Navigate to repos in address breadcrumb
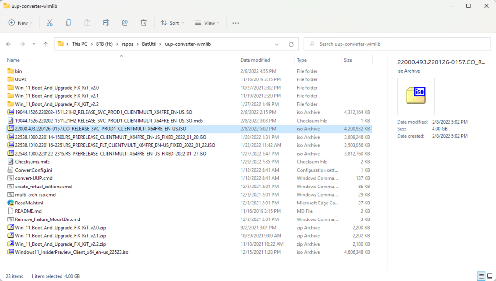The height and width of the screenshot is (281, 496). pos(127,44)
